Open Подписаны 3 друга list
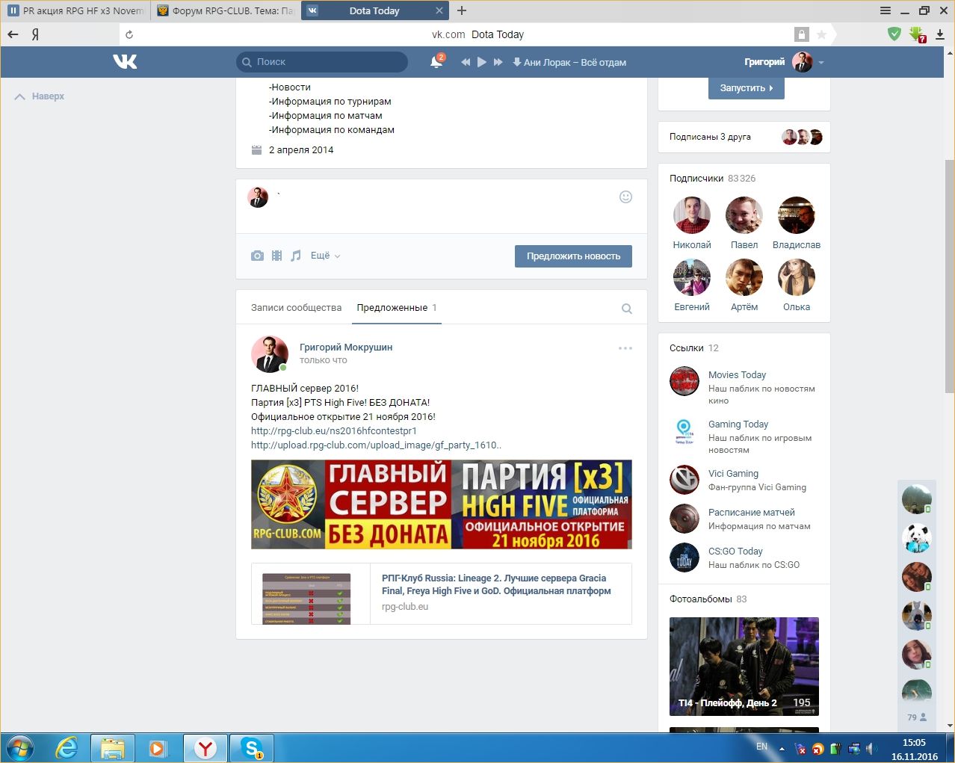This screenshot has width=955, height=763. click(x=744, y=137)
